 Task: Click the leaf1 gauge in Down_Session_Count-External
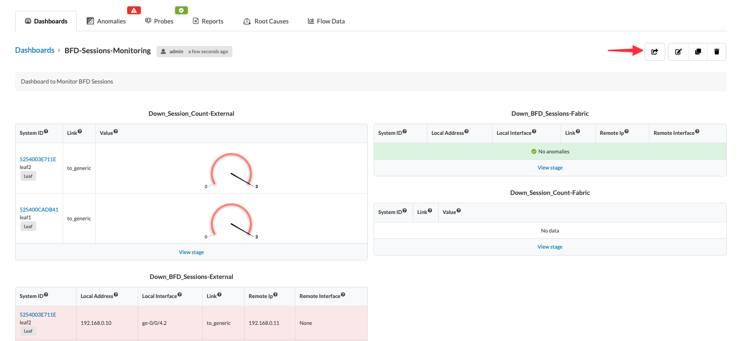(x=231, y=220)
